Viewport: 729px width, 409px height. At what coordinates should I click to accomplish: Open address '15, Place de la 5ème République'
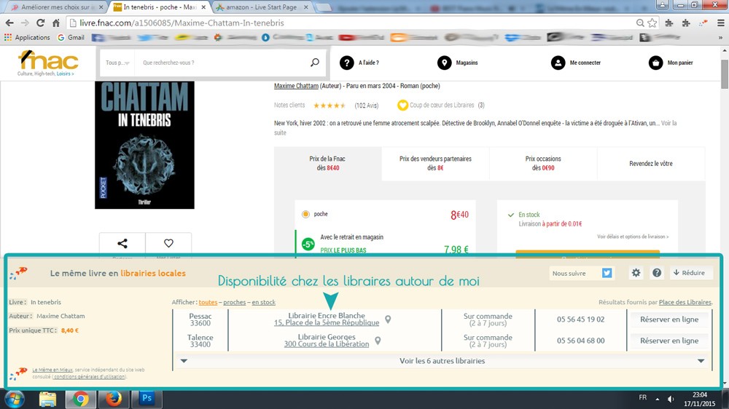[327, 322]
